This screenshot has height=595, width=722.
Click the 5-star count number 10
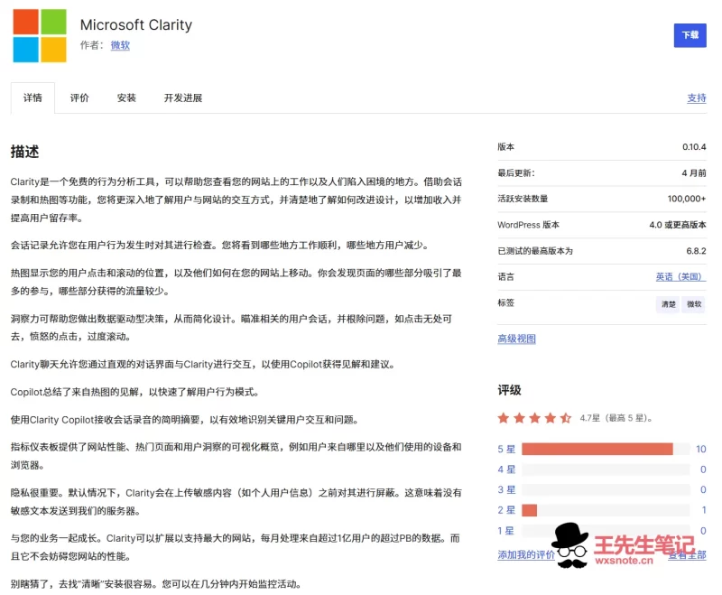[x=701, y=449]
